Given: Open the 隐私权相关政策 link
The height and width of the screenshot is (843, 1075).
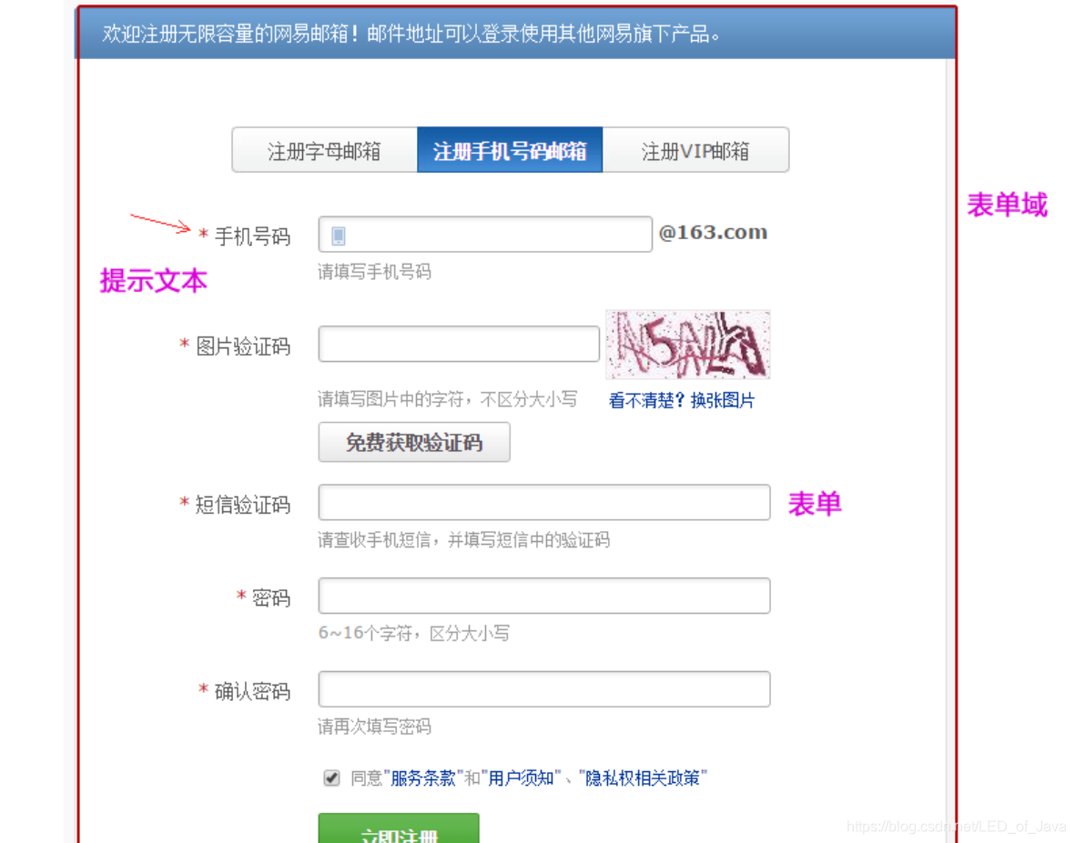Looking at the screenshot, I should click(643, 778).
